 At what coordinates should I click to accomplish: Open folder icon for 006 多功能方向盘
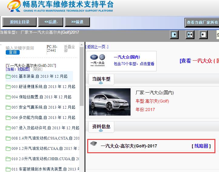8,118
